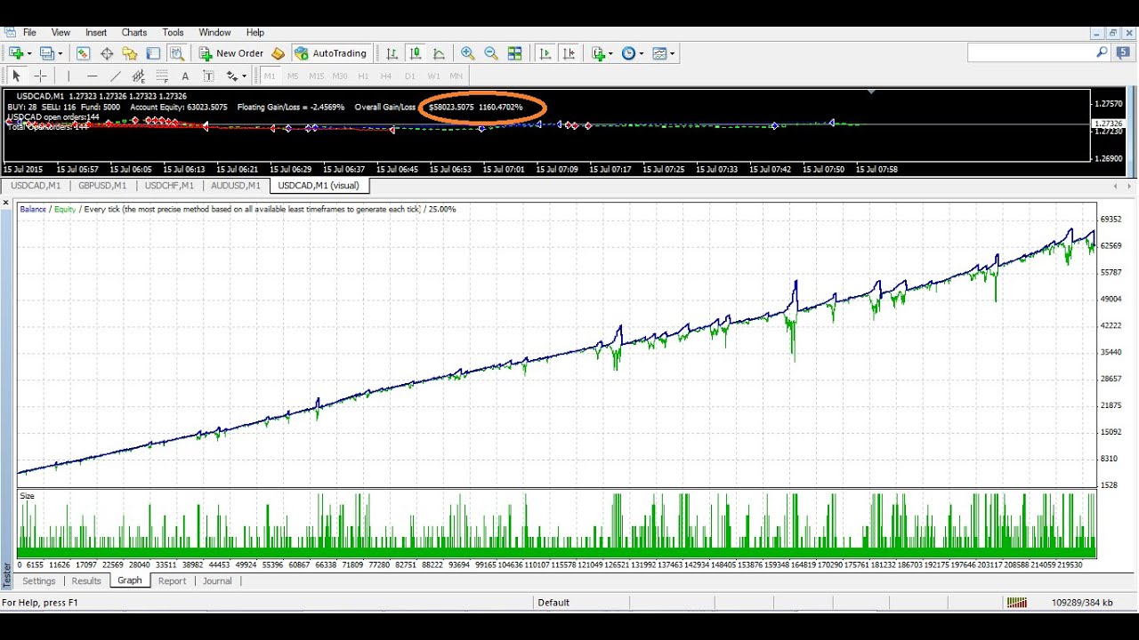Click into the search input field
This screenshot has height=640, width=1139.
pyautogui.click(x=1030, y=53)
